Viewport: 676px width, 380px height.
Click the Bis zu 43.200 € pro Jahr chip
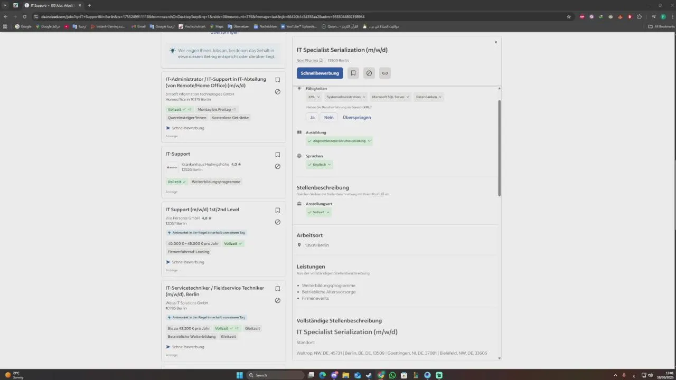[189, 328]
